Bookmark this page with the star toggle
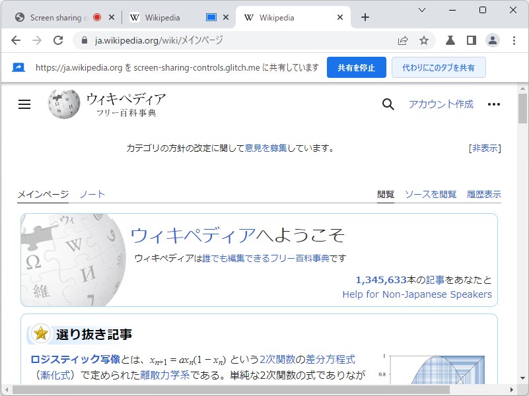529x396 pixels. (x=423, y=40)
